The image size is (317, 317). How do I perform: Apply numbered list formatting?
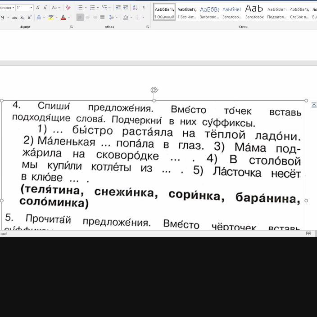point(92,8)
